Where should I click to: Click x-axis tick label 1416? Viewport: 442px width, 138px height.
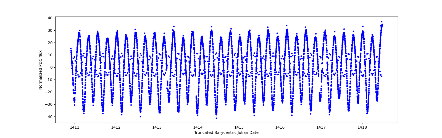click(x=280, y=127)
